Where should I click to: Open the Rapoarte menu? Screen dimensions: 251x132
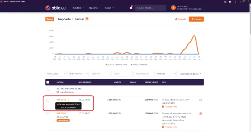(x=94, y=8)
